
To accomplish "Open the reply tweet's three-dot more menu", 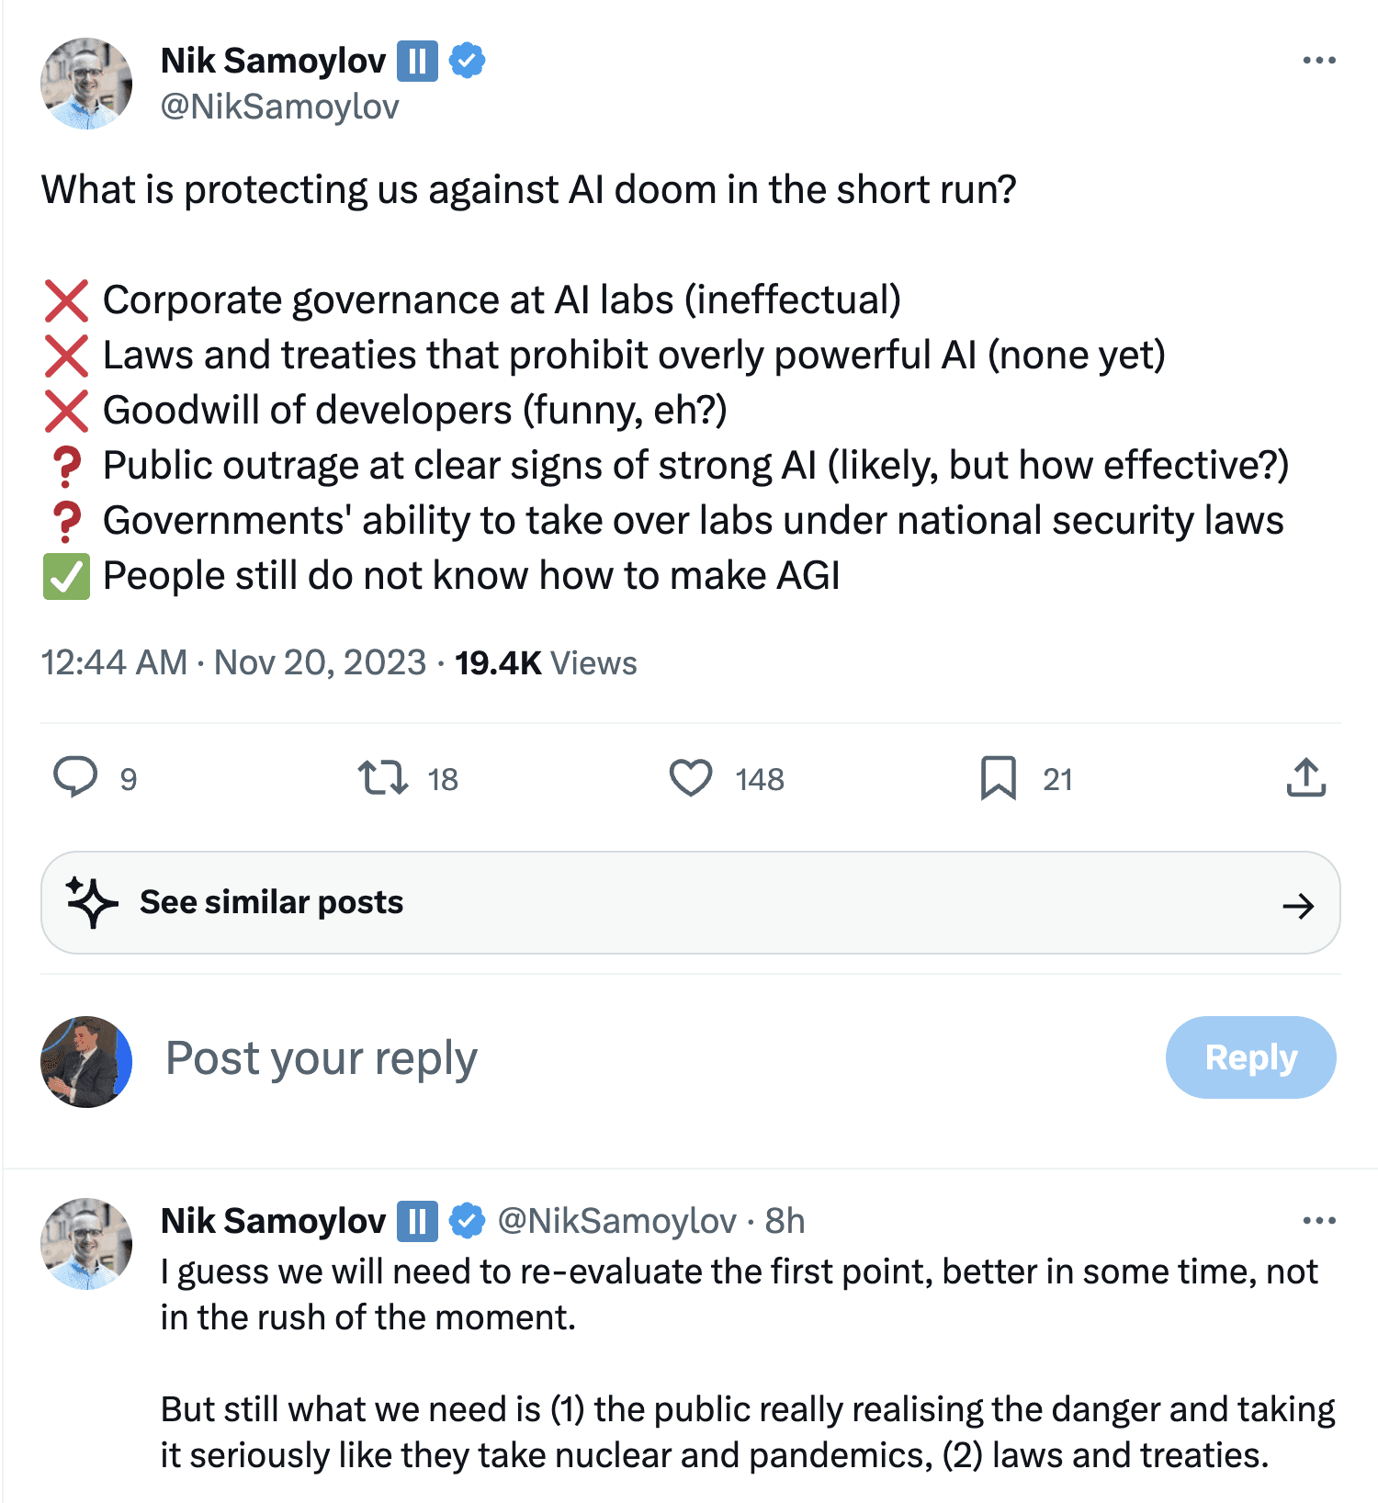I will pos(1319,1221).
